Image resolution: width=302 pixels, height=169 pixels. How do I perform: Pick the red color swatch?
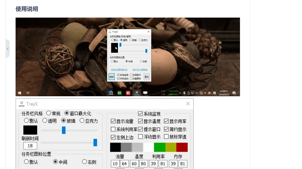[x=182, y=147]
